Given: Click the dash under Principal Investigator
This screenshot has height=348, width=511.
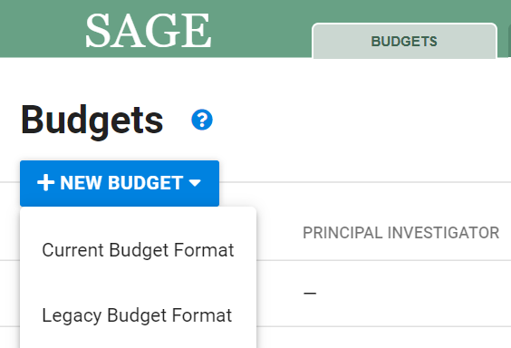Looking at the screenshot, I should [310, 294].
